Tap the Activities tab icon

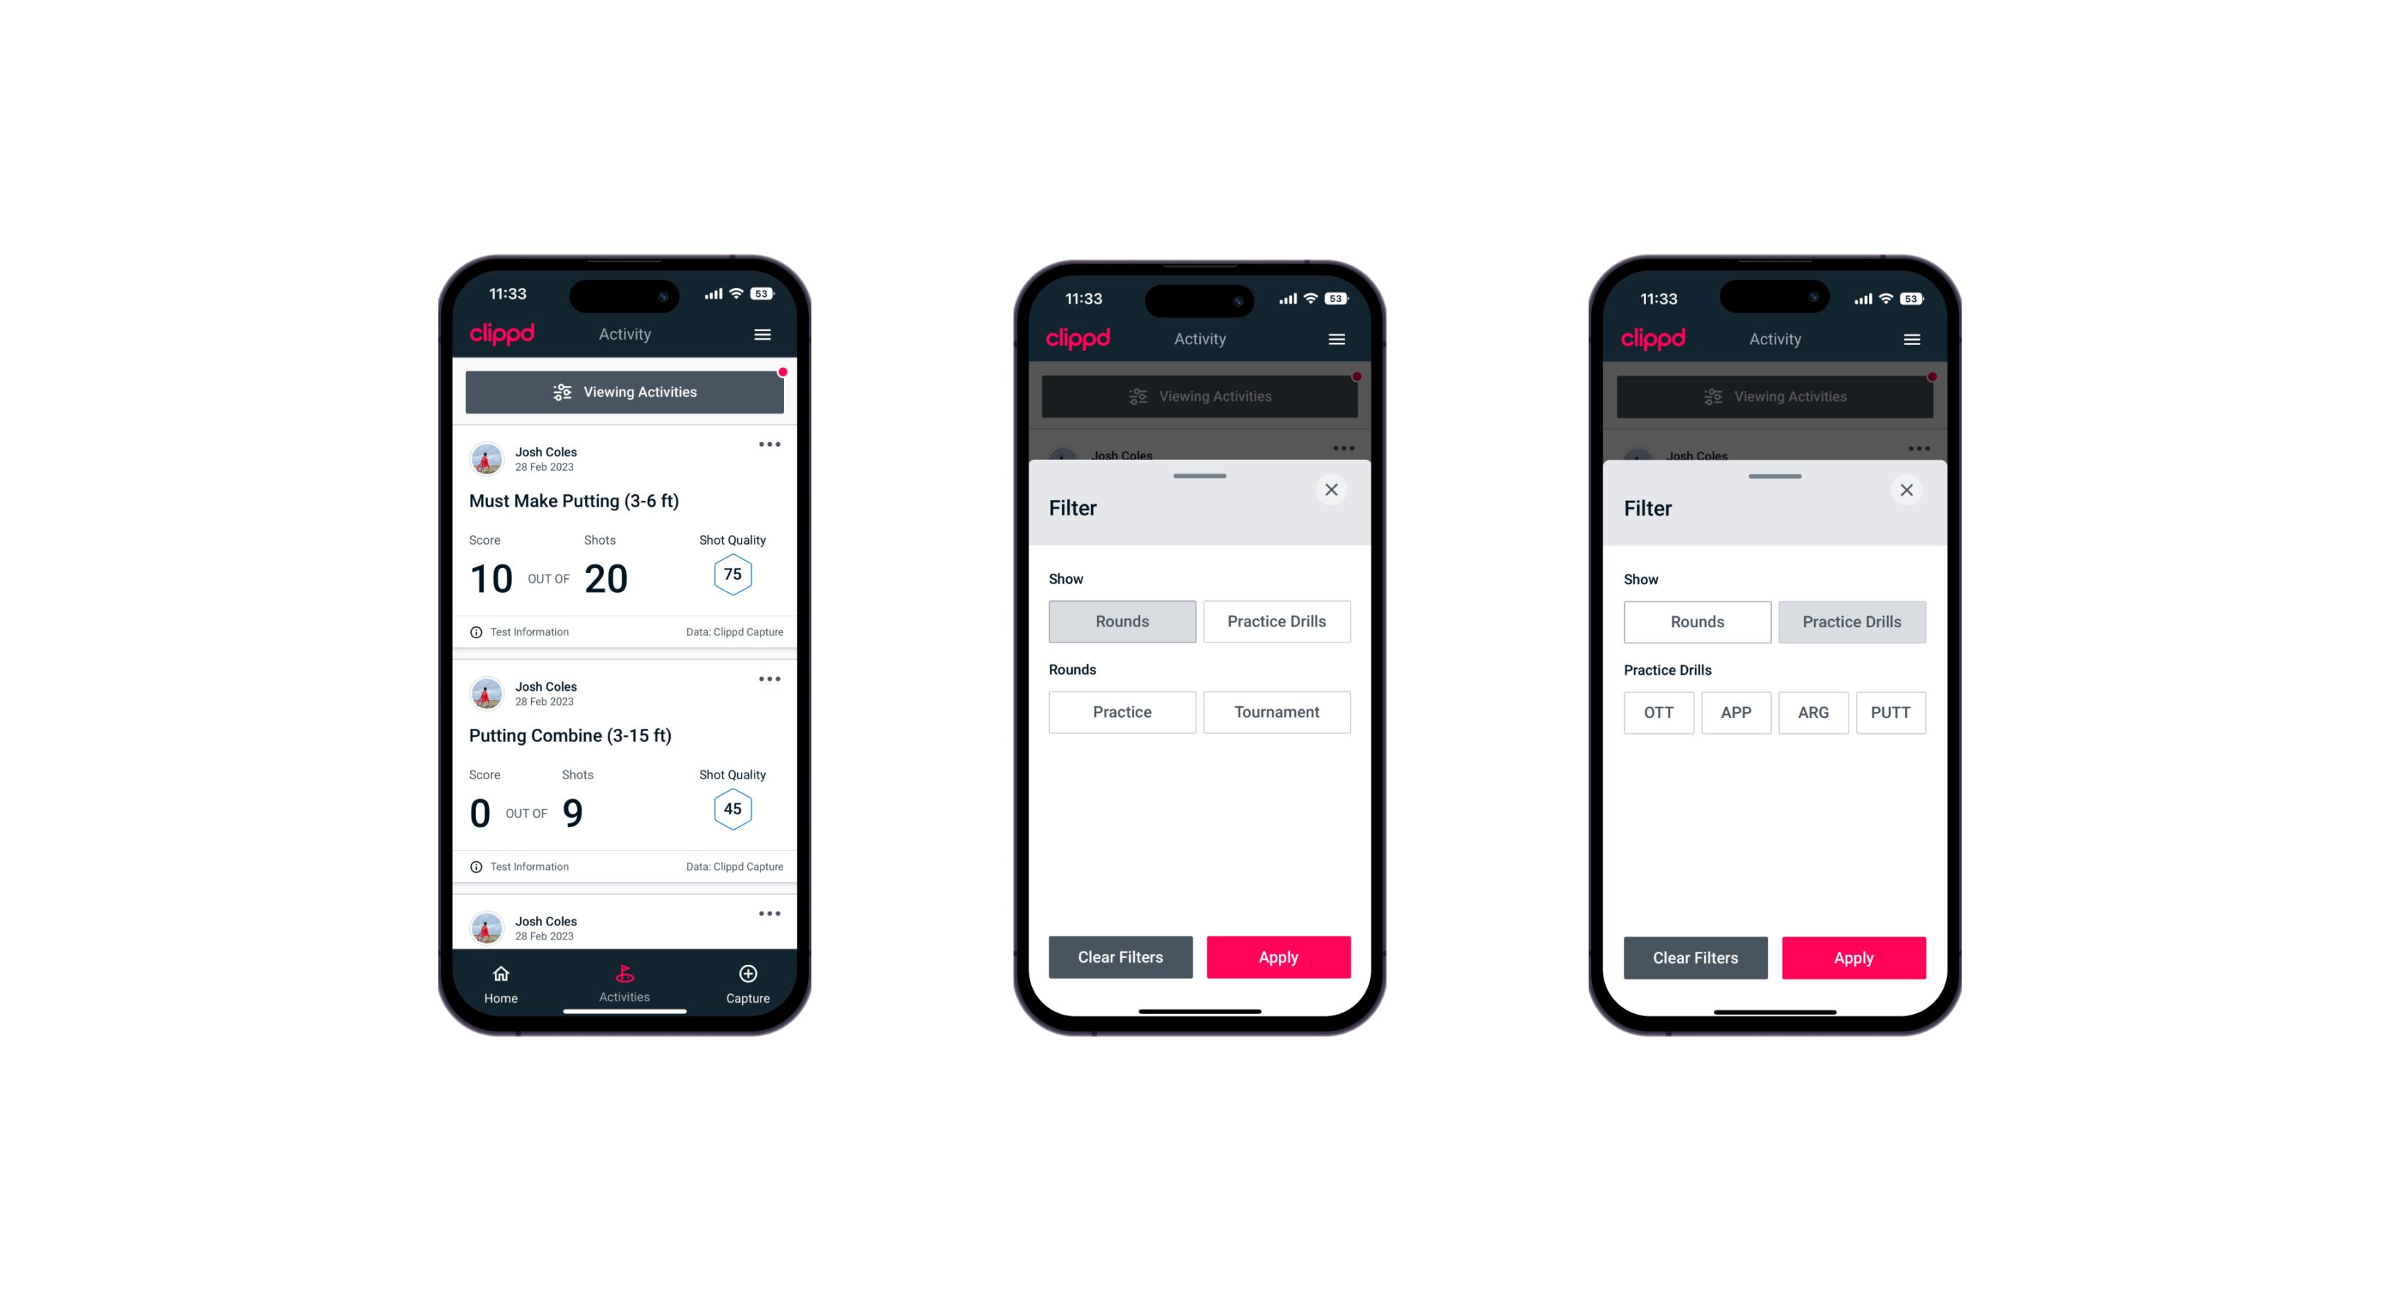click(x=624, y=976)
